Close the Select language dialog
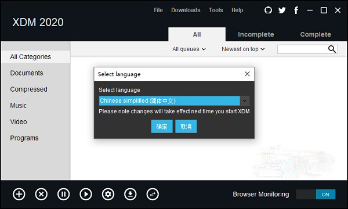 [x=247, y=74]
